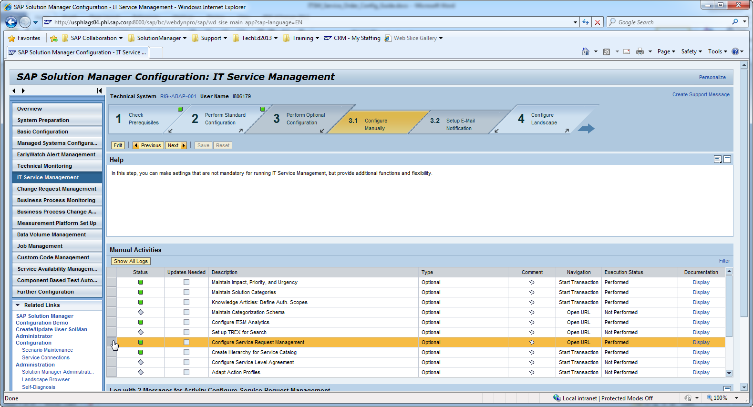
Task: Open SolutionManager favorites folder dropdown
Action: (x=185, y=38)
